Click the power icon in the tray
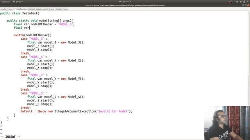 244,2
